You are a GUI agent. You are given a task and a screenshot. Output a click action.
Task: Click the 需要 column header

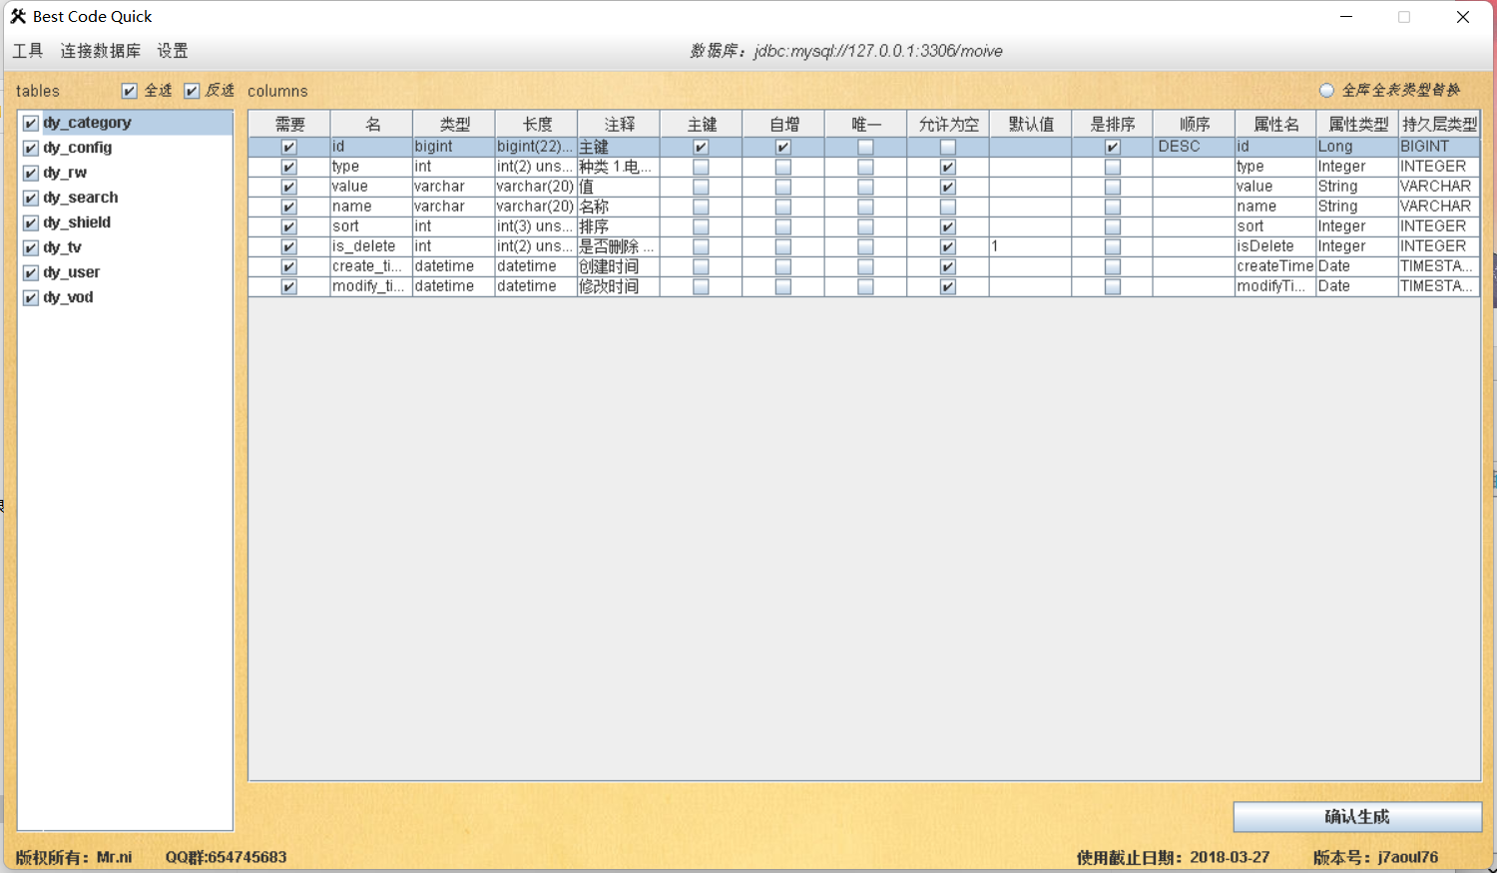[x=289, y=124]
